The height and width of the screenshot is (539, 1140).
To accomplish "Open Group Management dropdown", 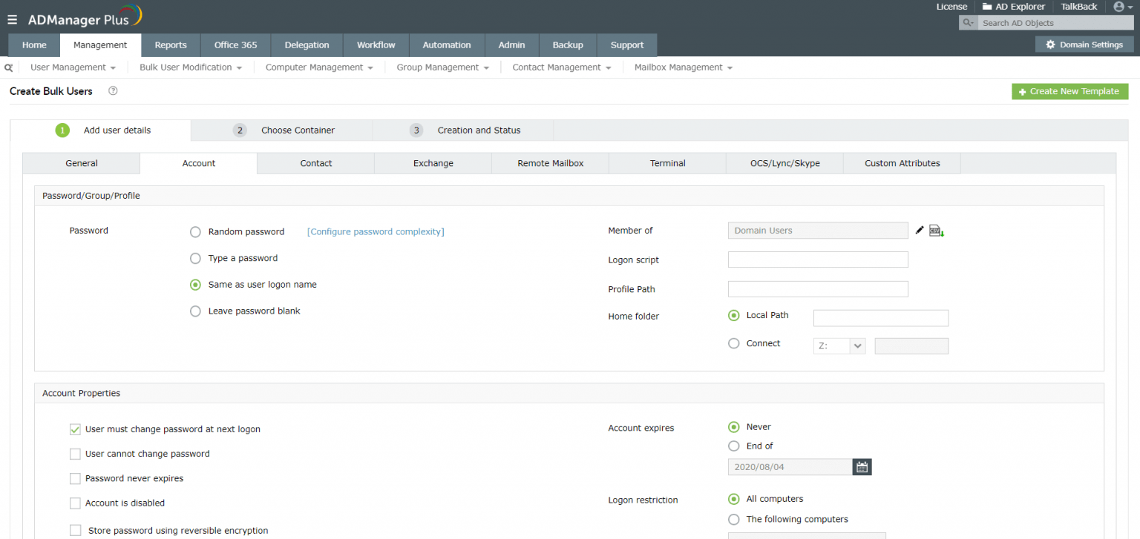I will [443, 67].
